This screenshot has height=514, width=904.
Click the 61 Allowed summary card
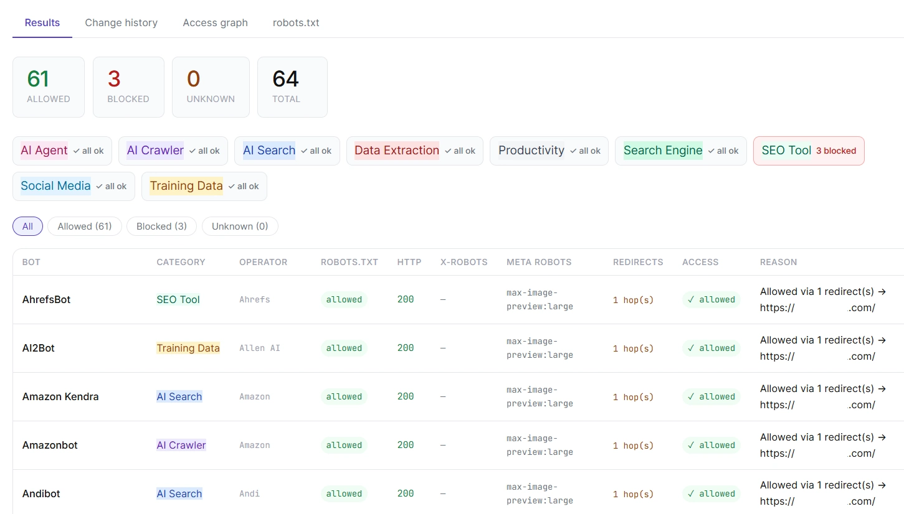[49, 87]
